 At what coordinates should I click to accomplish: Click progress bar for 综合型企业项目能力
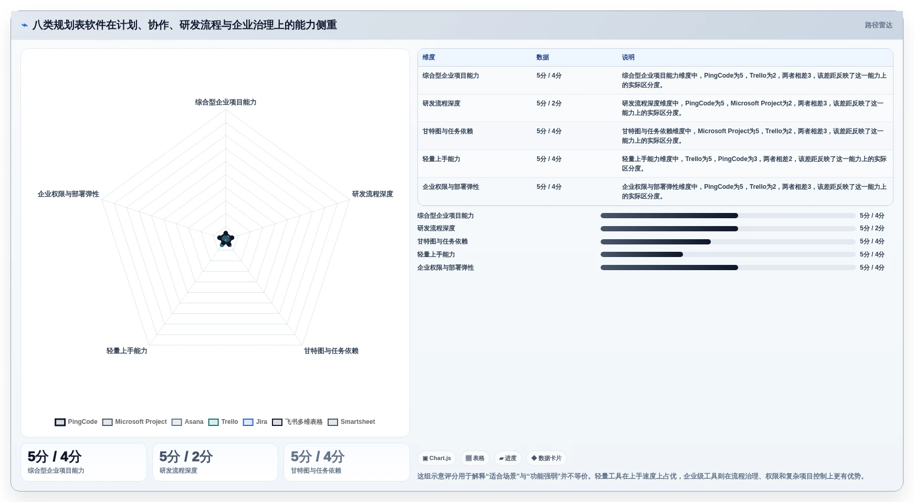pos(728,216)
